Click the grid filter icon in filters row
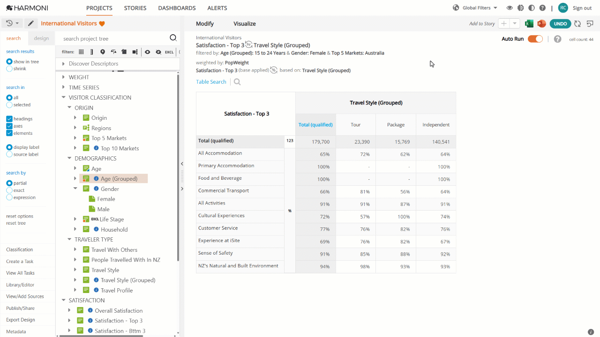The height and width of the screenshot is (337, 600). tap(81, 52)
